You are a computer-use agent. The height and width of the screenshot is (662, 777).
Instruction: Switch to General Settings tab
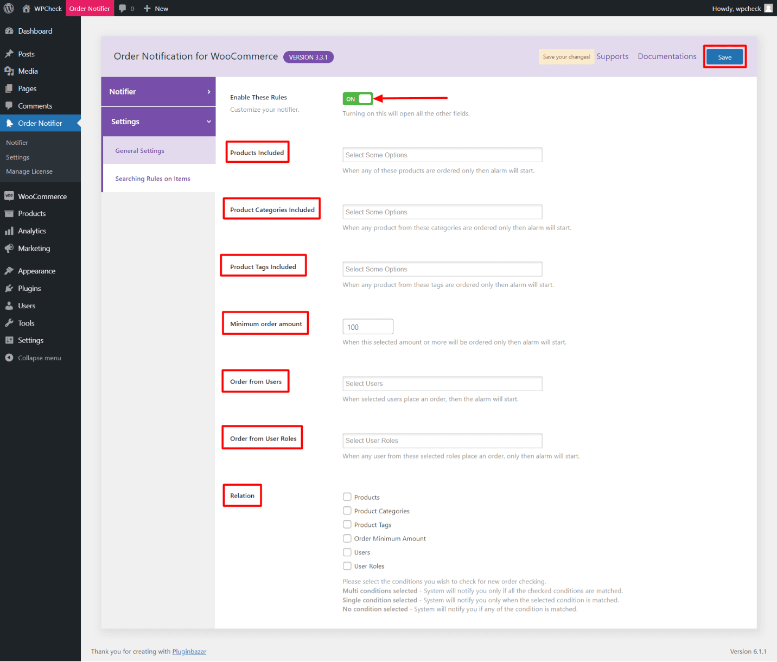coord(139,151)
